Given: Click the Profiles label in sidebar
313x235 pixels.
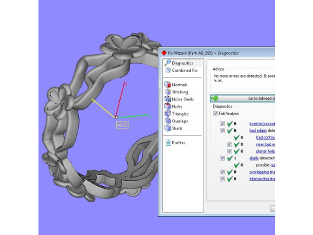Looking at the screenshot, I should pos(179,143).
